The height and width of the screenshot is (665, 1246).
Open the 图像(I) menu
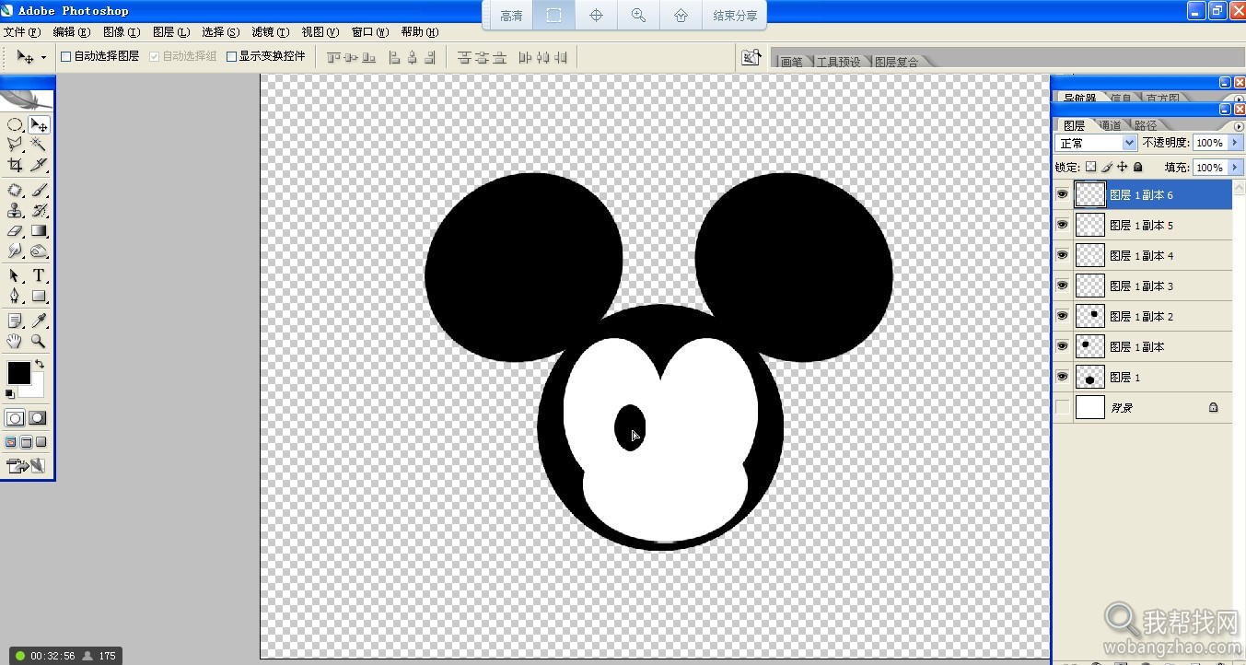click(121, 31)
